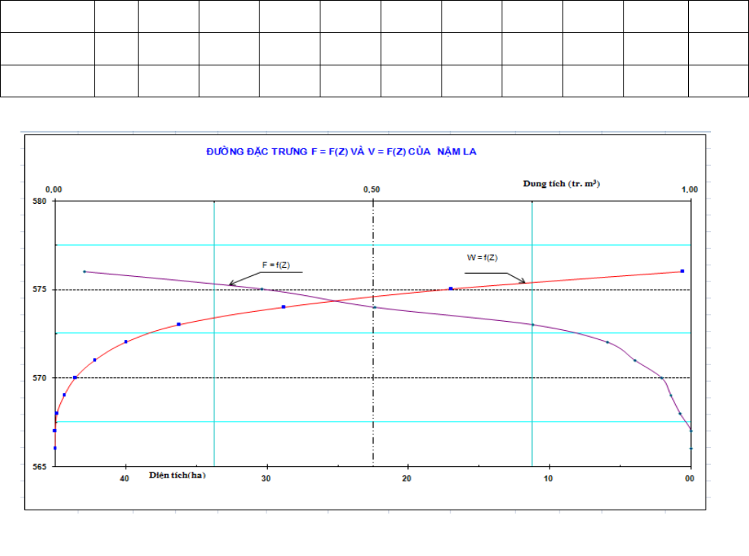The width and height of the screenshot is (749, 556).
Task: Select the F = f(Z) curve label
Action: (x=276, y=265)
